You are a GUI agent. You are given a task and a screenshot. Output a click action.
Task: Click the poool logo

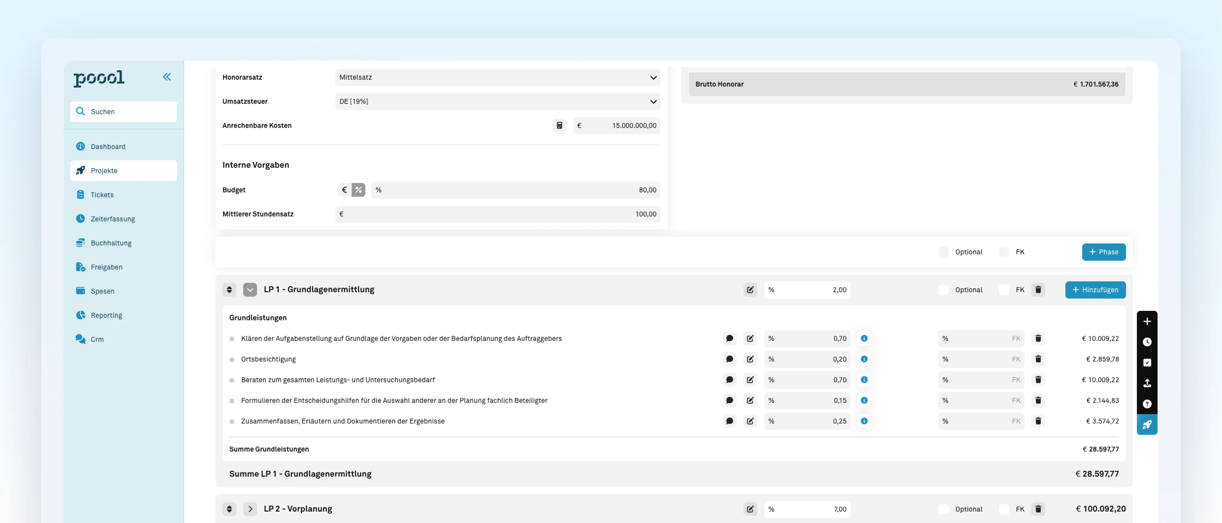point(99,79)
